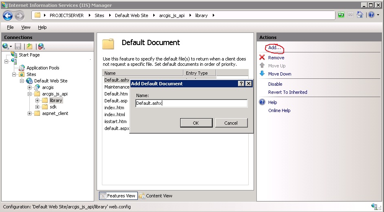This screenshot has height=212, width=384.
Task: Select the aspnet_client folder node
Action: (55, 113)
